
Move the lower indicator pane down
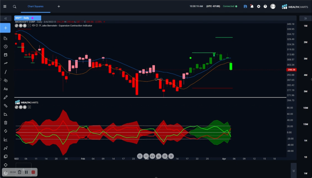click(21, 107)
